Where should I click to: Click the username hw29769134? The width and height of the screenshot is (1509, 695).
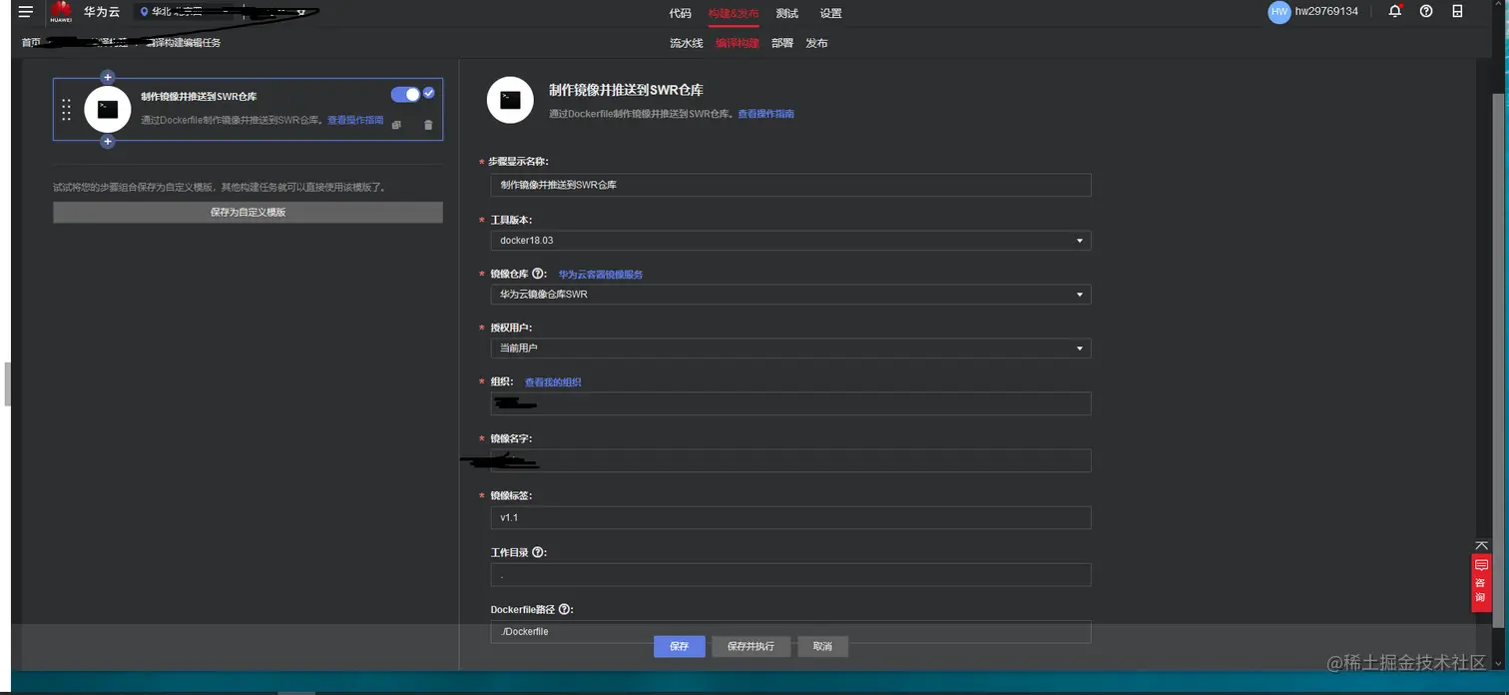1326,12
